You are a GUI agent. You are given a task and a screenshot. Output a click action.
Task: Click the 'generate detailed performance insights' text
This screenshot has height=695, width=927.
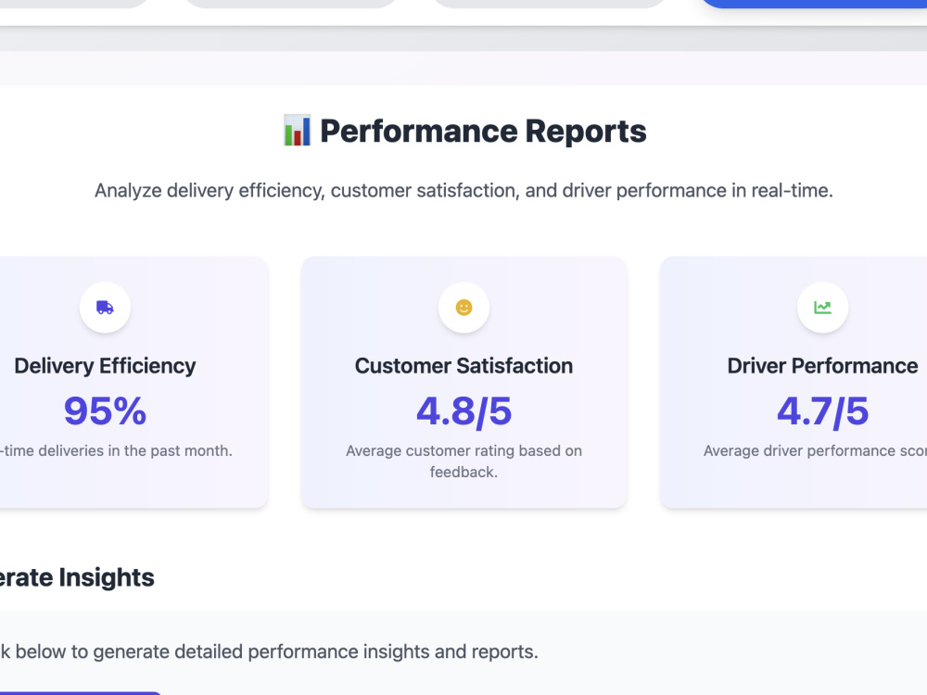[269, 651]
